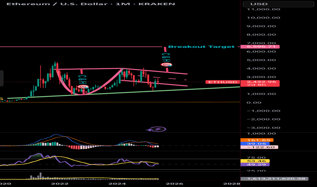Click the 10,000.00 price axis label
This screenshot has width=317, height=187.
click(263, 18)
